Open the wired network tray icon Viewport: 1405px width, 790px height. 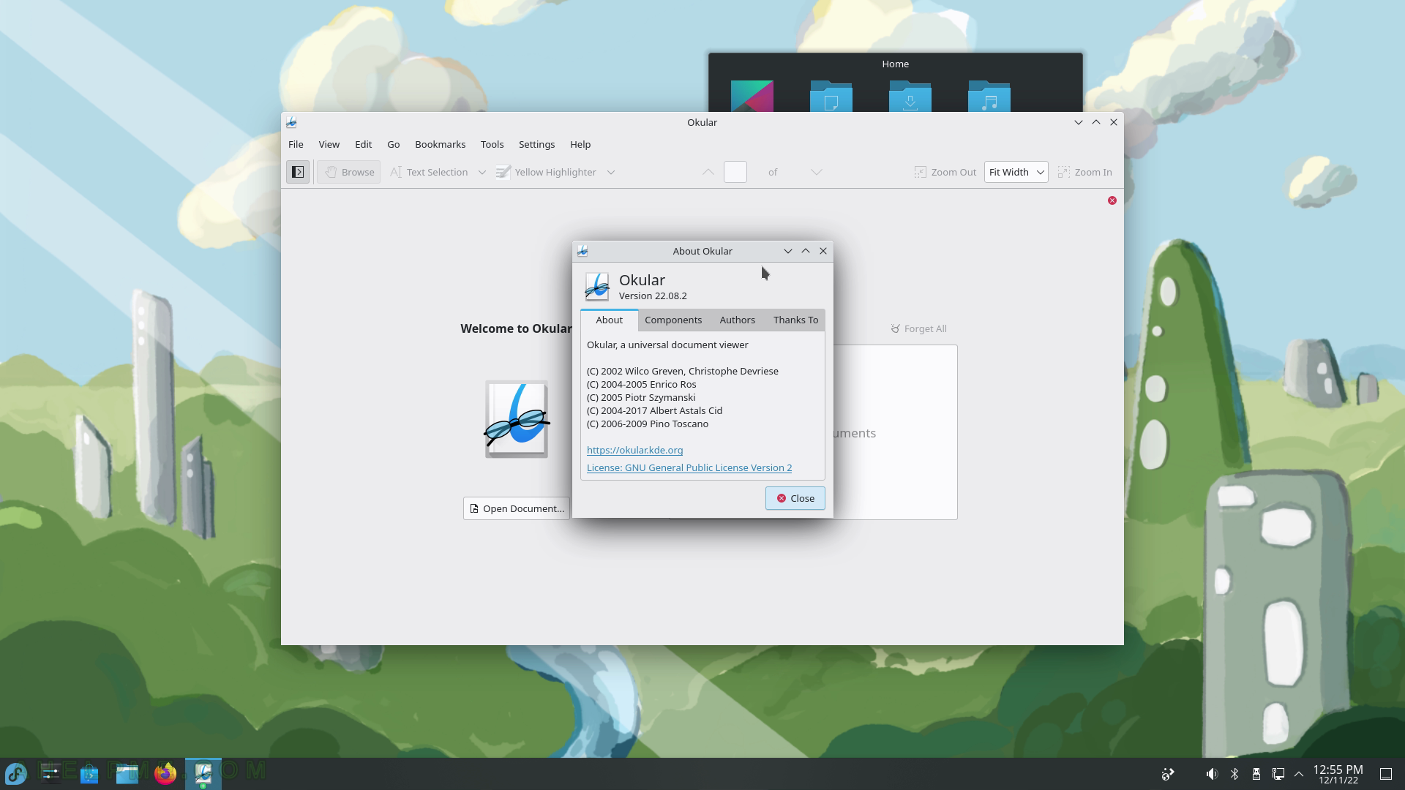click(x=1278, y=774)
